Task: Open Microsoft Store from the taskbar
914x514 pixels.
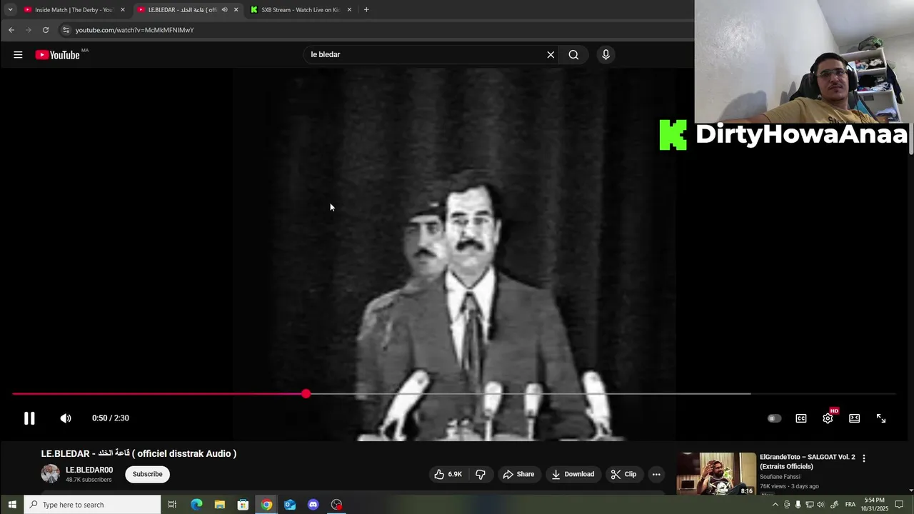Action: click(243, 505)
